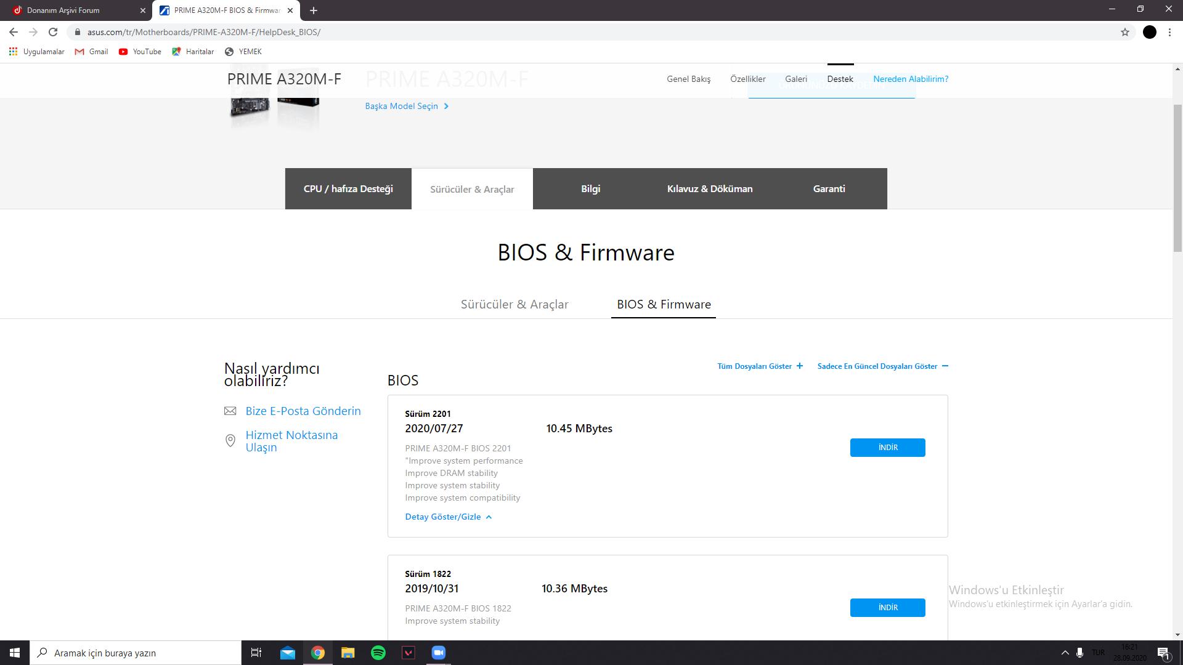The width and height of the screenshot is (1183, 665).
Task: Click the location pin icon
Action: pos(230,440)
